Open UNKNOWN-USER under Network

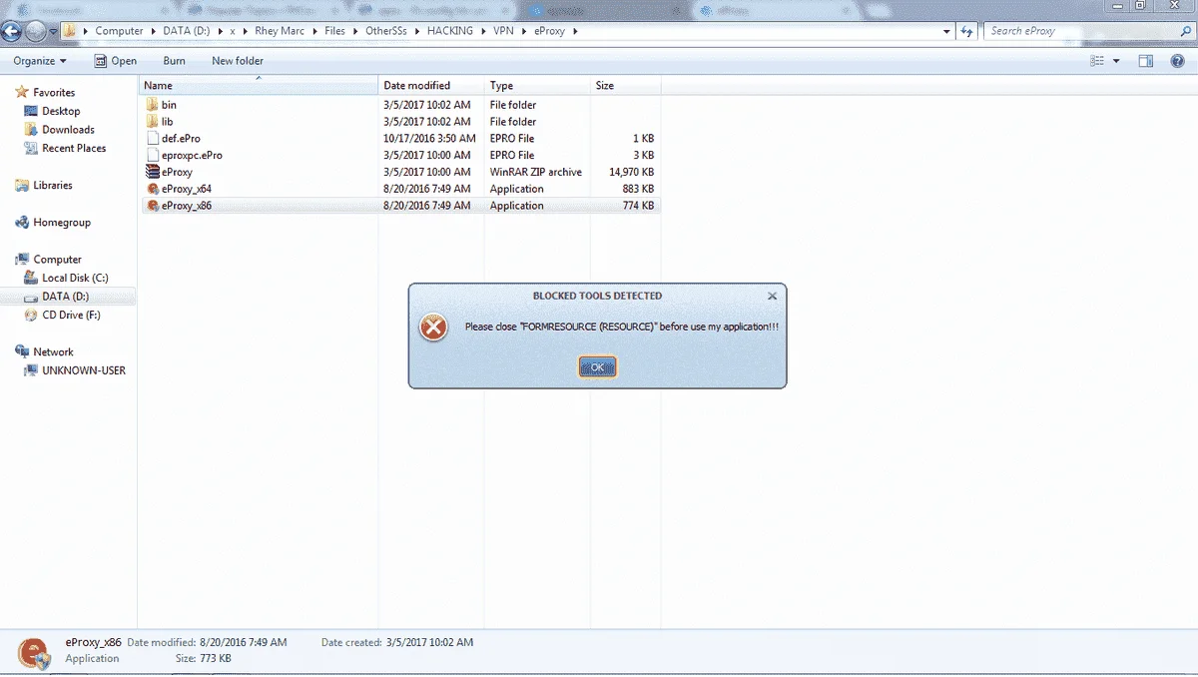[84, 370]
